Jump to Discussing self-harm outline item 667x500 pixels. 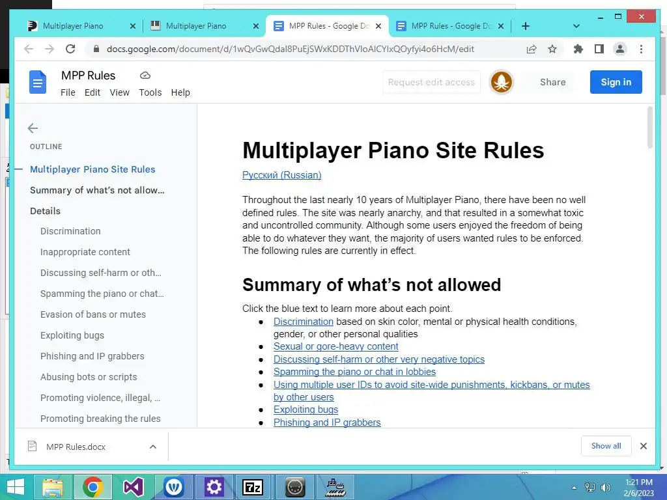coord(101,273)
